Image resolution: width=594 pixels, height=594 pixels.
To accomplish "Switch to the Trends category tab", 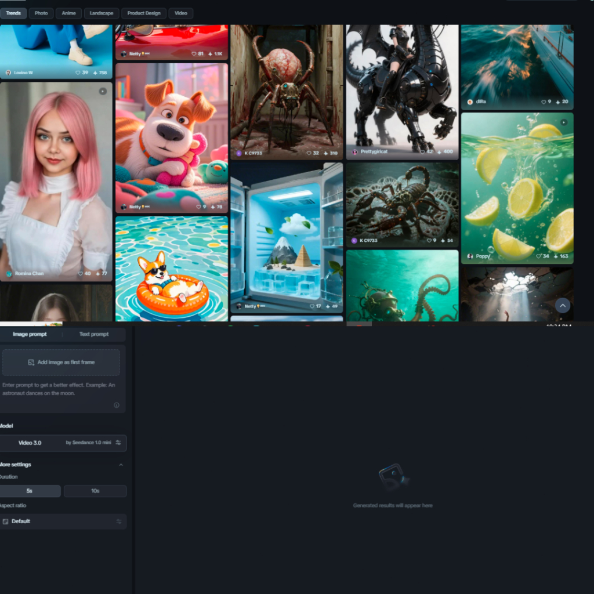I will [13, 13].
